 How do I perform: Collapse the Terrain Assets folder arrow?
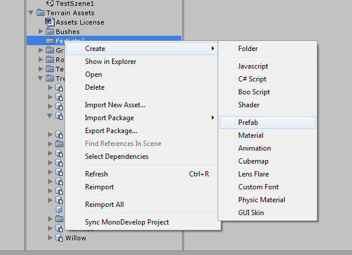(31, 13)
